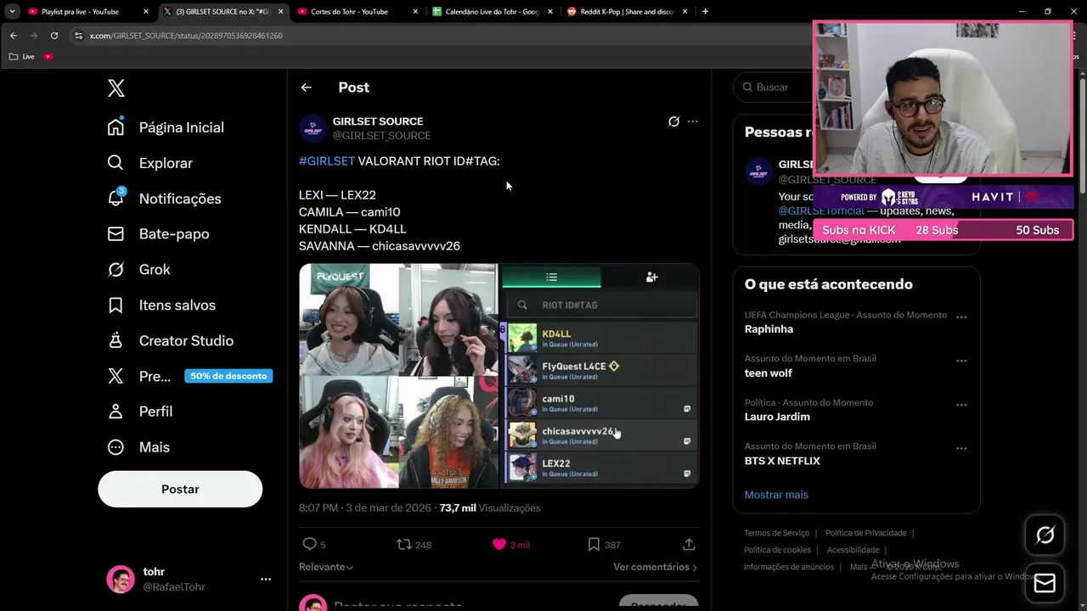Open options dots for Raphinha trend

tap(961, 317)
